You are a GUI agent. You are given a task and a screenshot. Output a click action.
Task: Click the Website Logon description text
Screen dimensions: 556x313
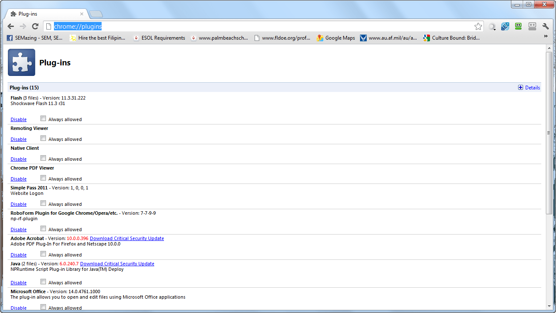point(27,193)
